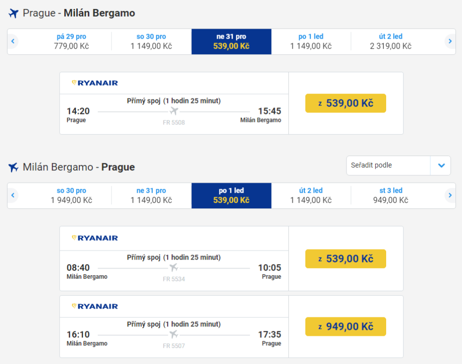Viewport: 462px width, 364px height.
Task: Select outbound date pá 29 pro
Action: 71,41
